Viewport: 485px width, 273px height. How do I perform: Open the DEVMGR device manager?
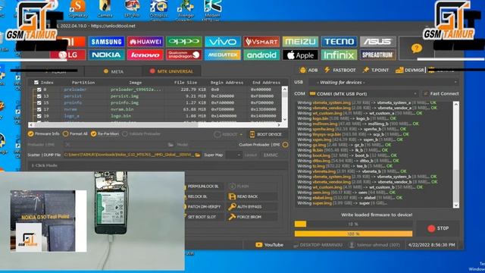tap(410, 71)
